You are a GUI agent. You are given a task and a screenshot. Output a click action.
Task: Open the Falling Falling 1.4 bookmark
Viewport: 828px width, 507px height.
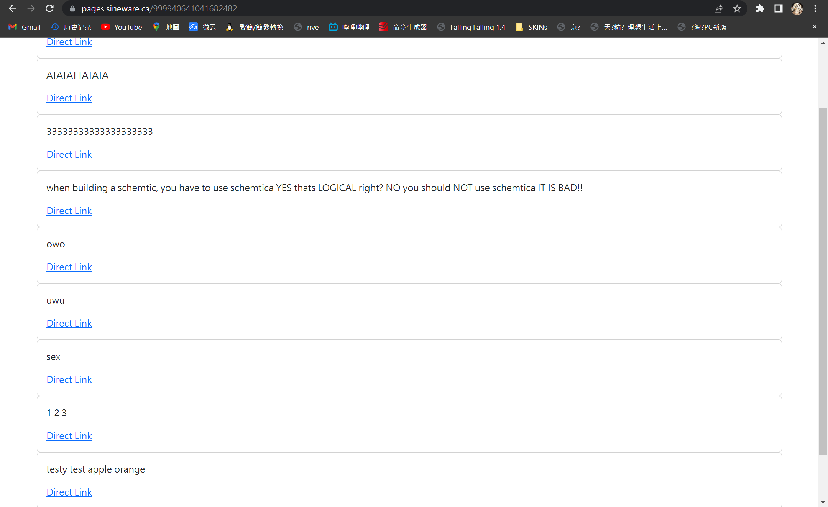click(x=472, y=27)
